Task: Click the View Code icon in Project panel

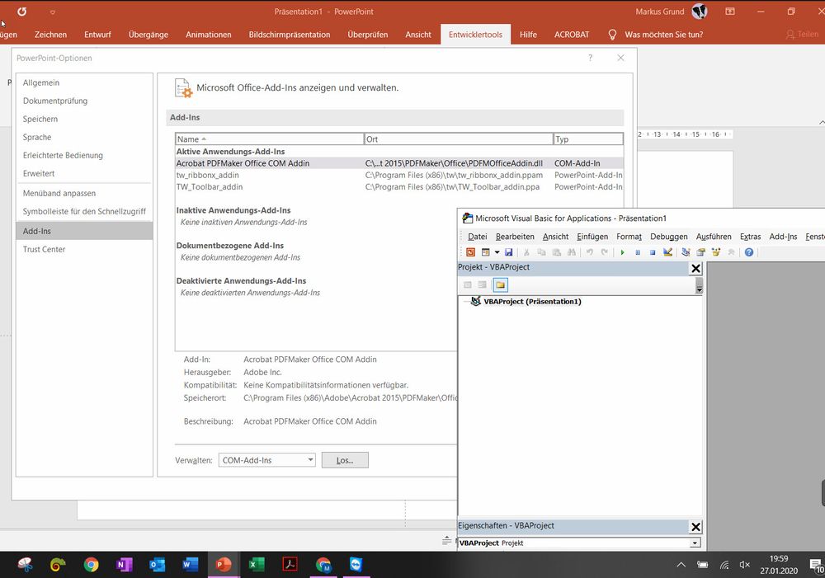Action: pos(467,285)
